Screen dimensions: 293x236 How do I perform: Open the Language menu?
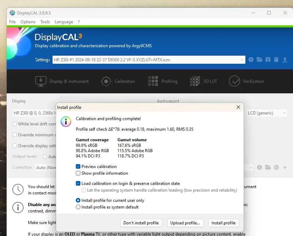(x=64, y=22)
